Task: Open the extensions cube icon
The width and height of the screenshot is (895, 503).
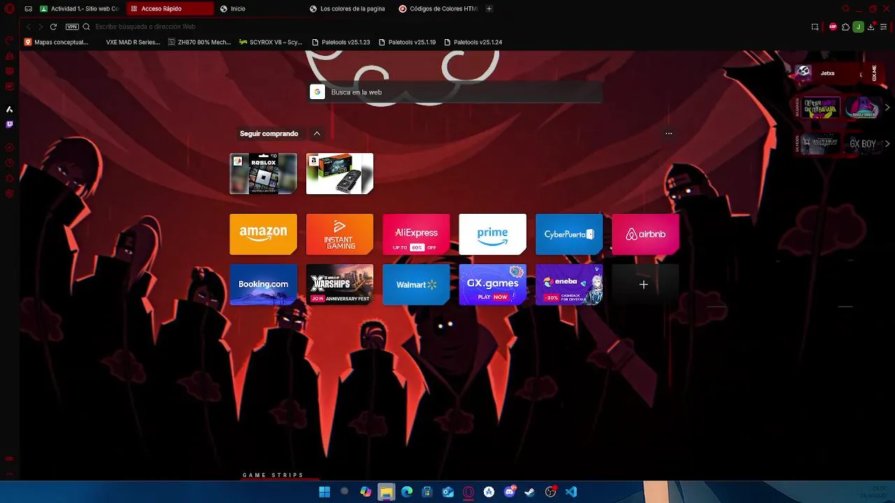Action: pos(845,27)
